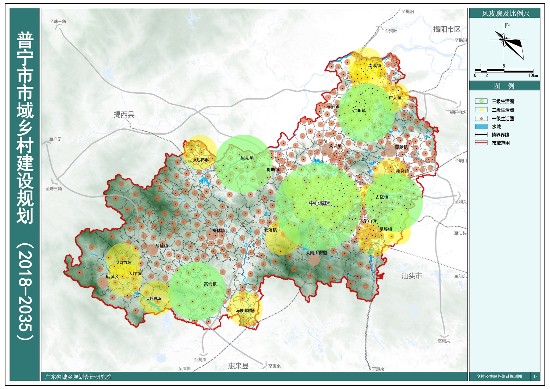Click the 大坝镇 map label

pos(335,146)
